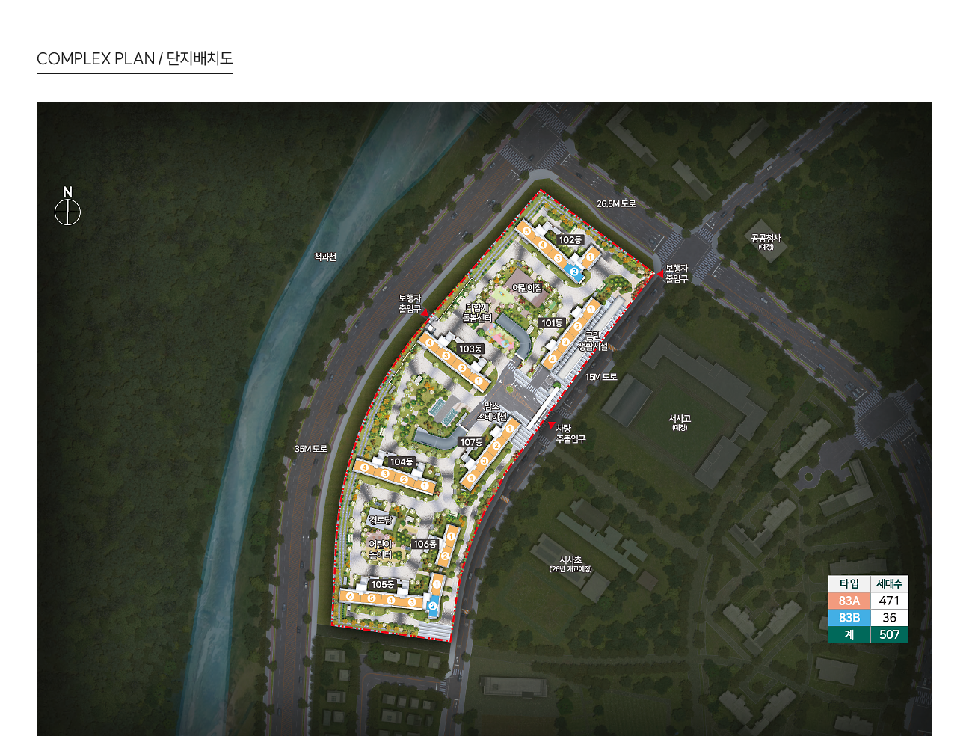The image size is (972, 736).
Task: Click red pedestrian entrance arrow near 103동
Action: [x=425, y=313]
